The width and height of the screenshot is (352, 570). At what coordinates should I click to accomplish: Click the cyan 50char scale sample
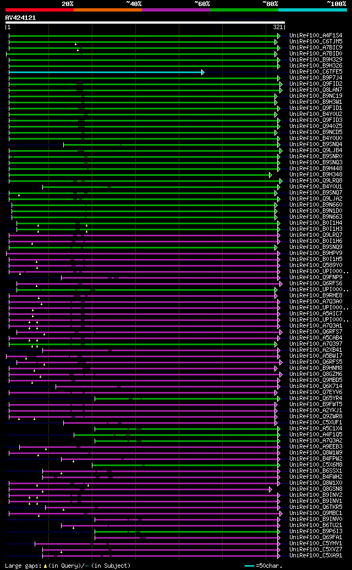250,566
